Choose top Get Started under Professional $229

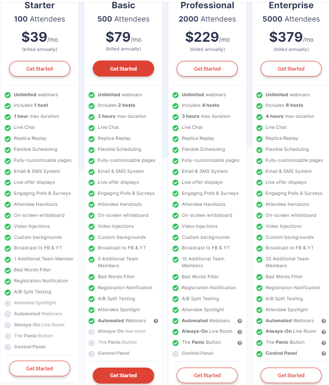[207, 69]
